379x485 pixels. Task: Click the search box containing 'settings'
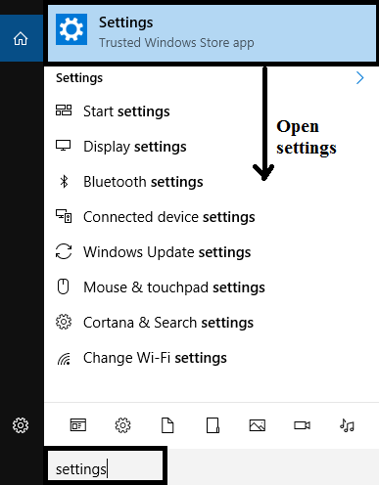click(x=105, y=465)
